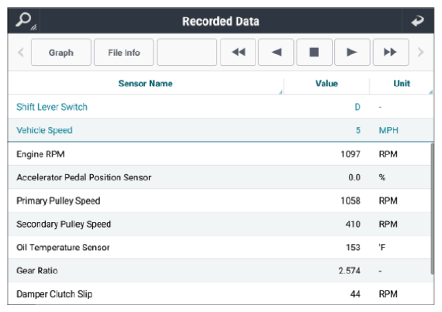Click the Unit column header
Image resolution: width=442 pixels, height=312 pixels.
tap(402, 84)
